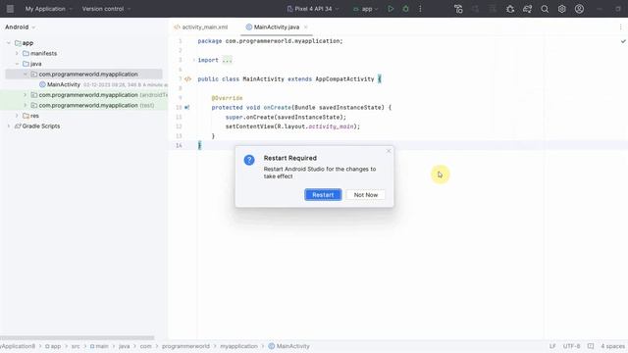Switch to activity_main.xml tab

pos(200,26)
